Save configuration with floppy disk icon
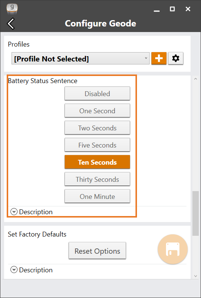The height and width of the screenshot is (298, 201). 173,249
